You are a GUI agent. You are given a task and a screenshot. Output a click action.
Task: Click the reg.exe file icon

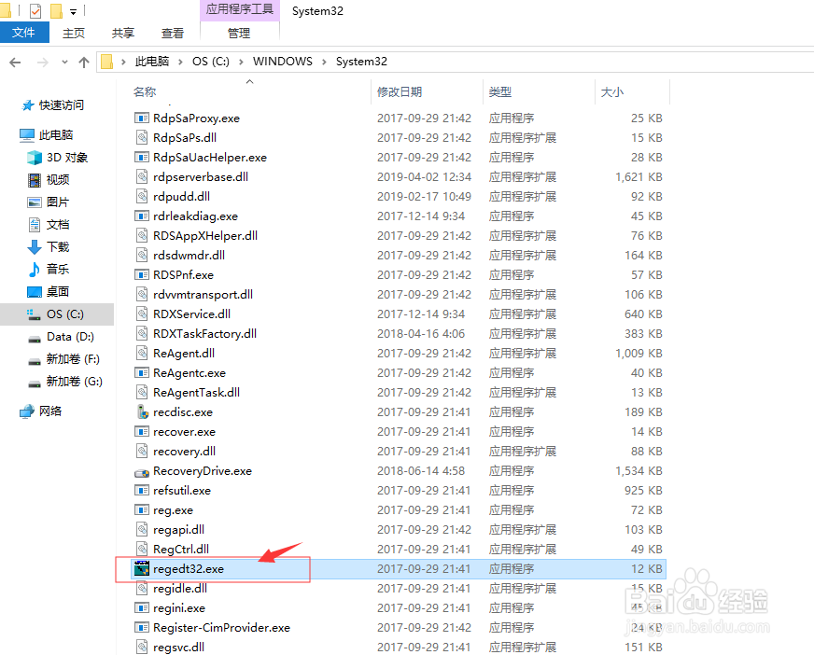[142, 509]
